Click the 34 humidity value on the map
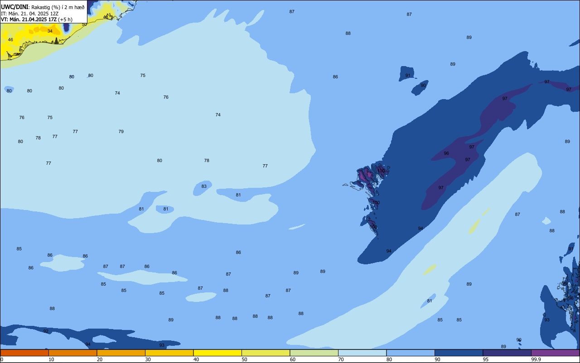The width and height of the screenshot is (580, 363). [50, 31]
